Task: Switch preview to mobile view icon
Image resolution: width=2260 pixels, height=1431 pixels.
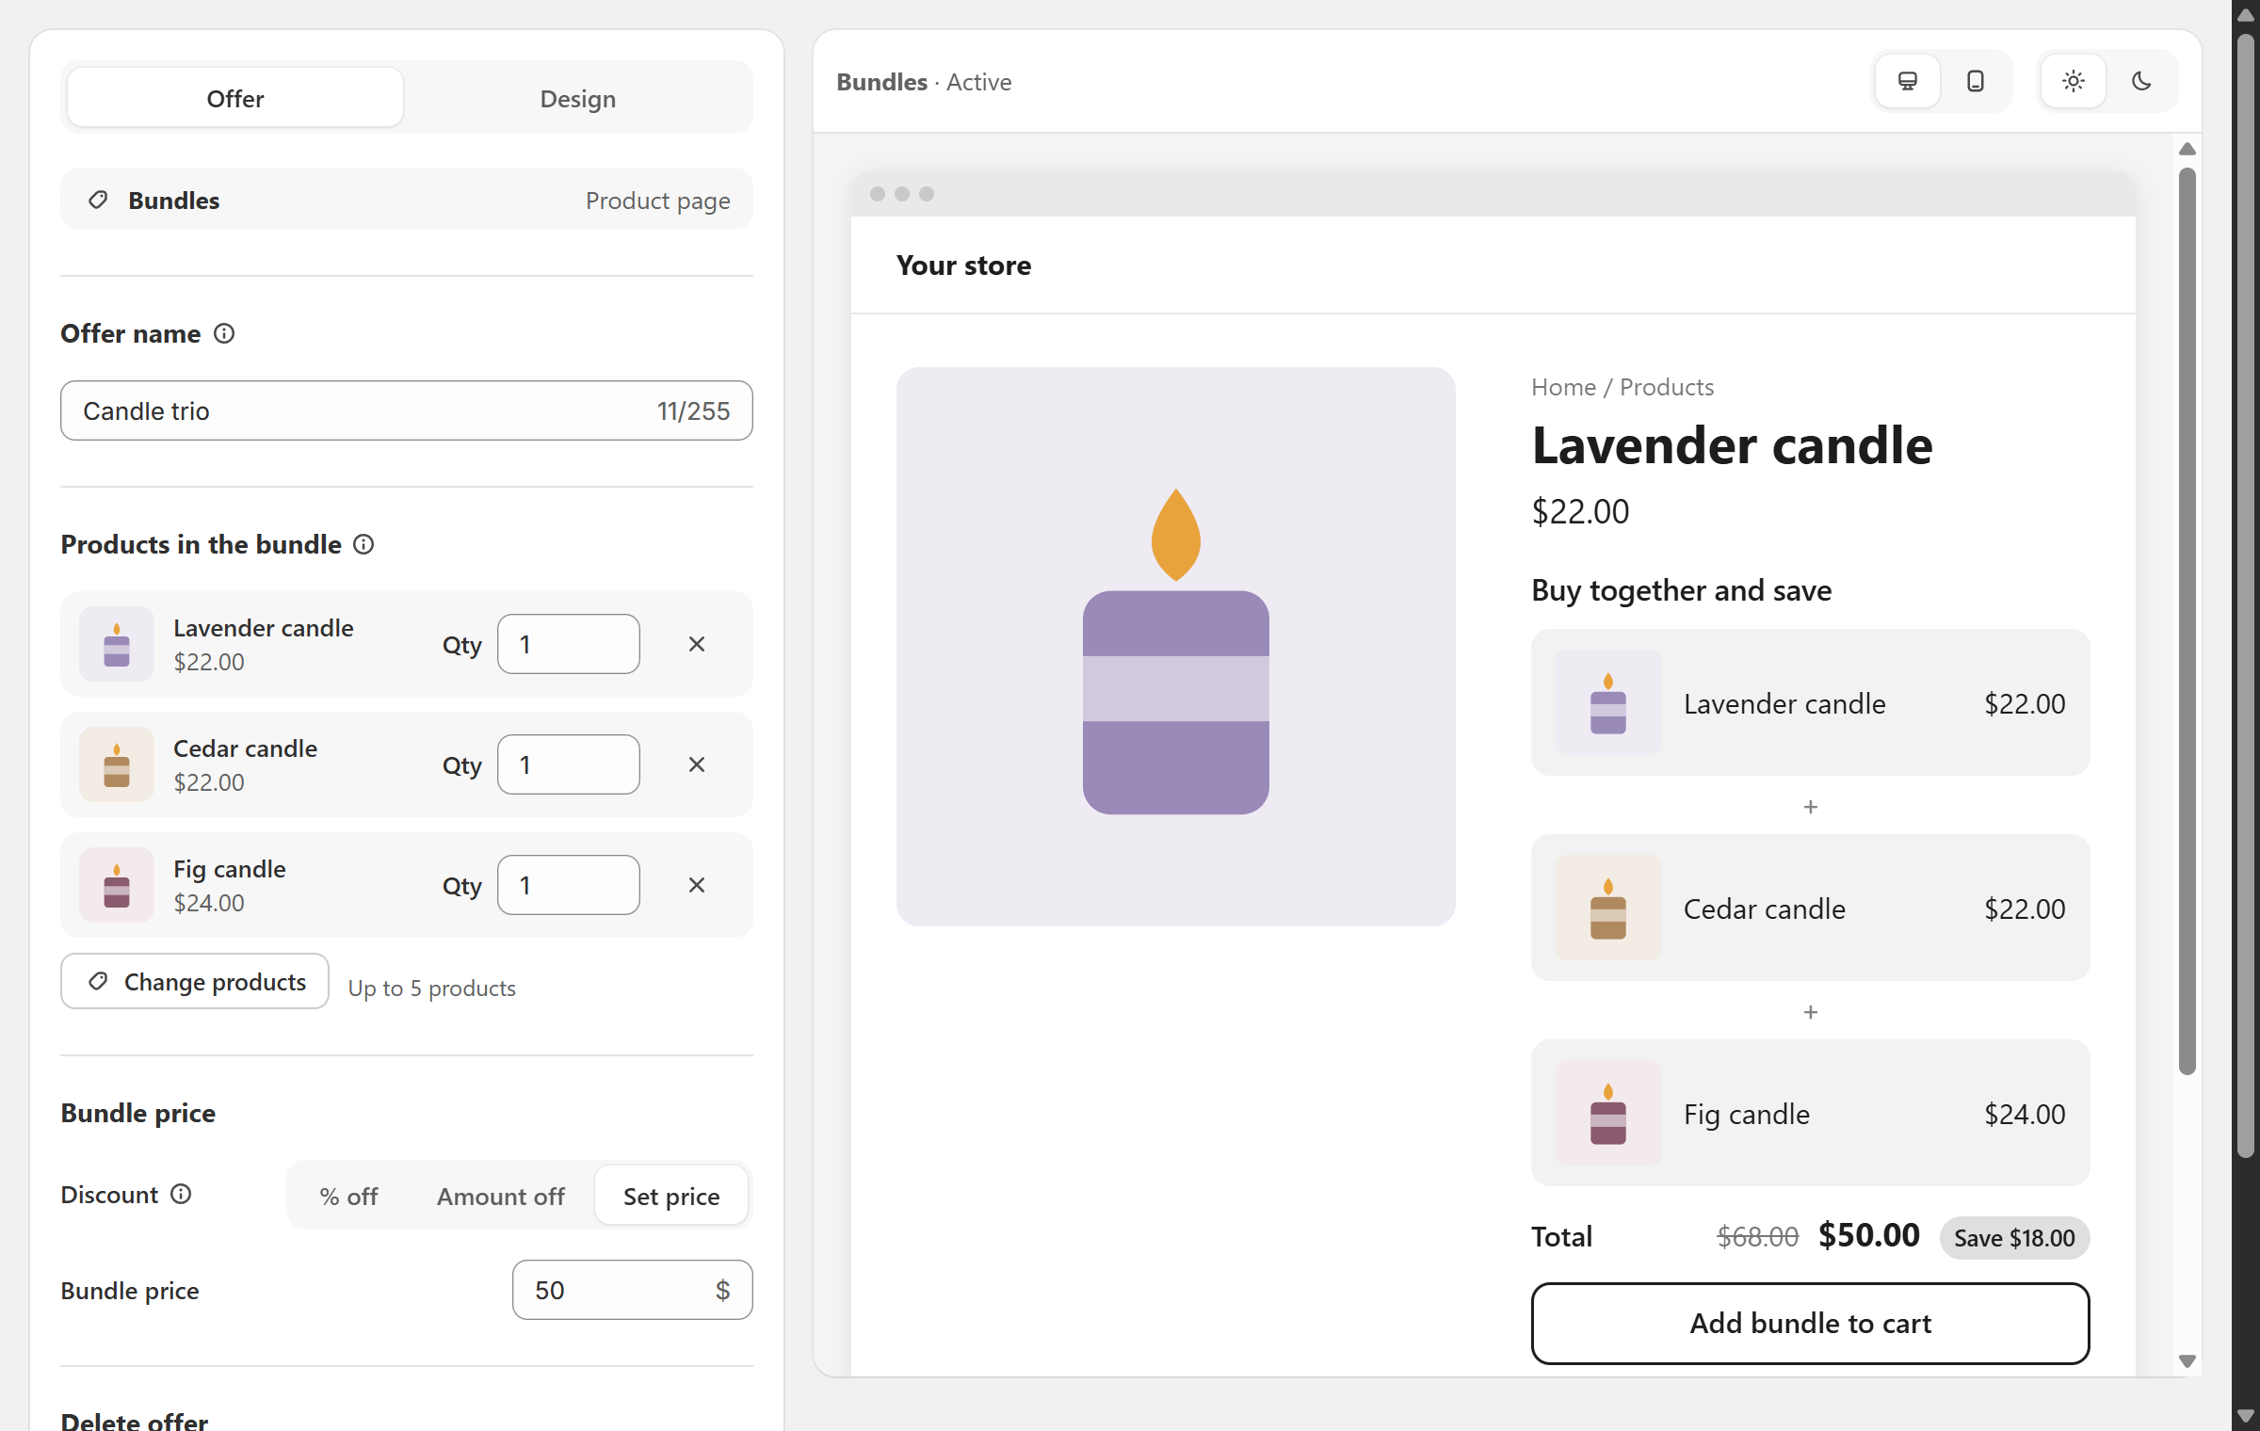Action: [1976, 82]
